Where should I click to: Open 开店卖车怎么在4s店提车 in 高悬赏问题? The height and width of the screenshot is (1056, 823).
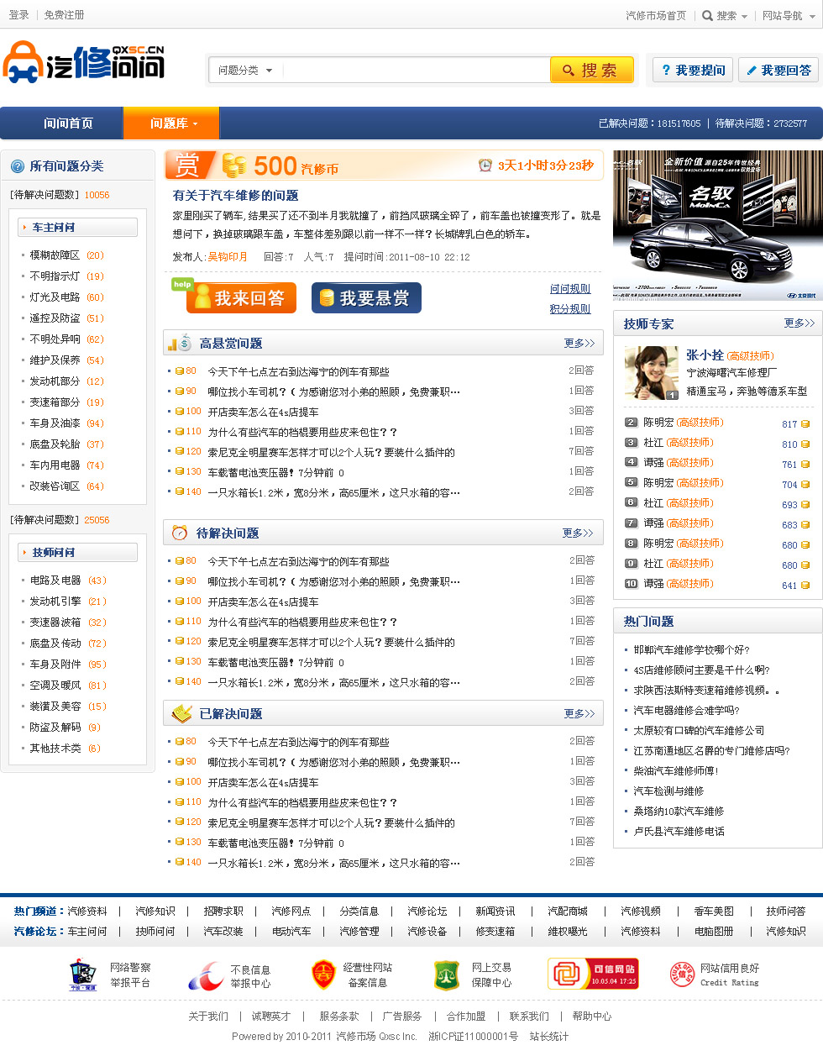(x=263, y=412)
